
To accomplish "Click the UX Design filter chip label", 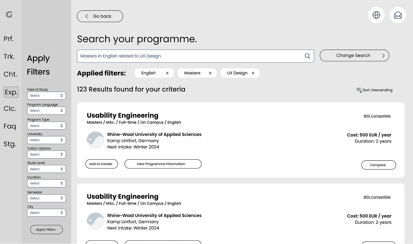I will tap(237, 73).
